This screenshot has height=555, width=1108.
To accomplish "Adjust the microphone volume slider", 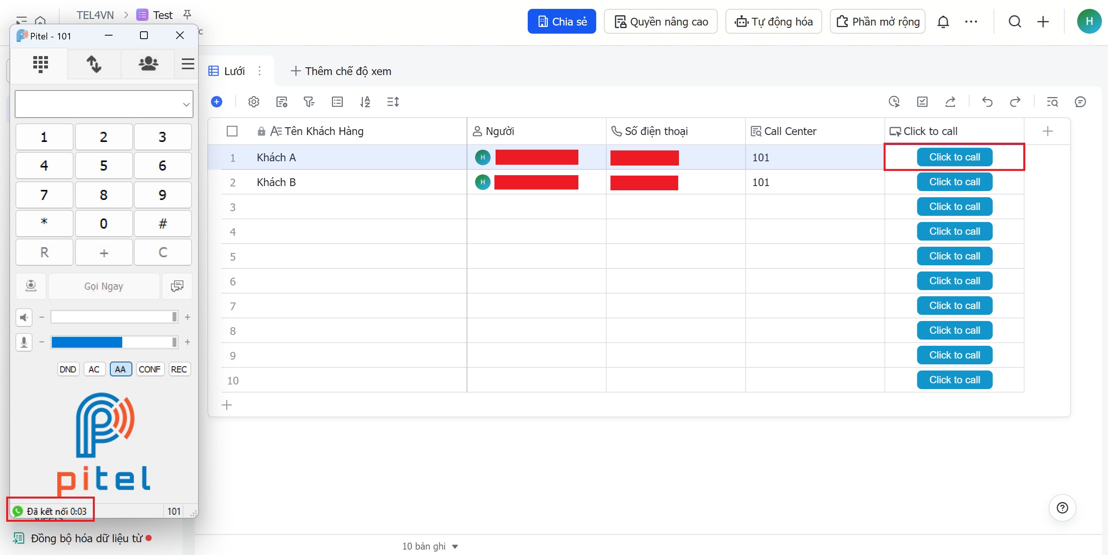I will (x=114, y=342).
